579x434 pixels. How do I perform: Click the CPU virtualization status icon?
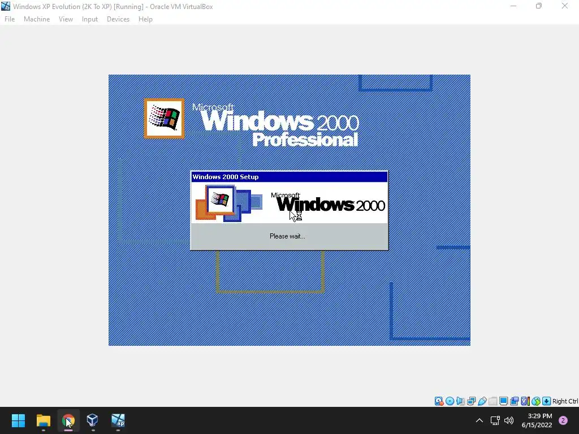pos(525,401)
